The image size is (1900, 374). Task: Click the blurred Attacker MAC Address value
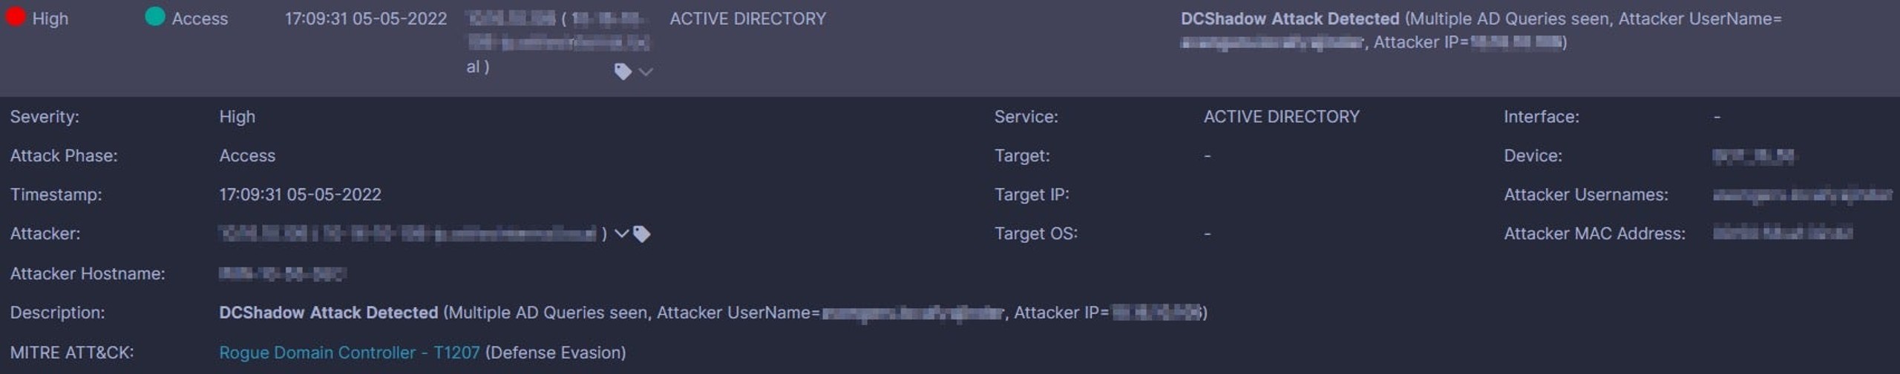[x=1782, y=233]
